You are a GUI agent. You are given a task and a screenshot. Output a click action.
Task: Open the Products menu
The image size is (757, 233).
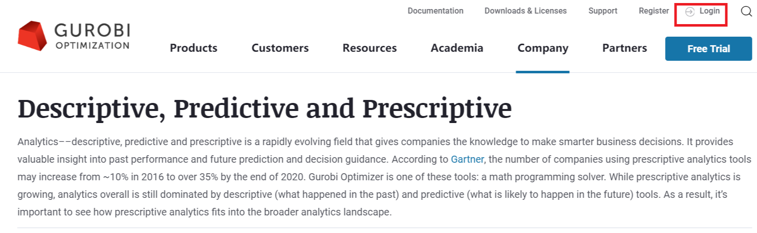point(193,48)
